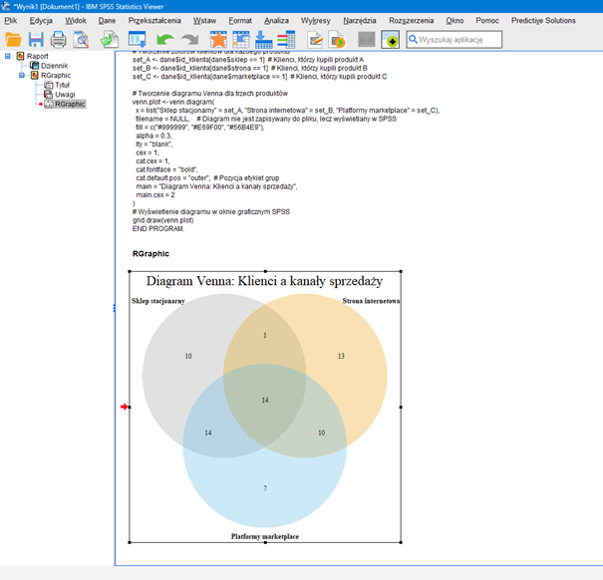The height and width of the screenshot is (580, 603).
Task: Open the Wykresy menu
Action: [316, 20]
